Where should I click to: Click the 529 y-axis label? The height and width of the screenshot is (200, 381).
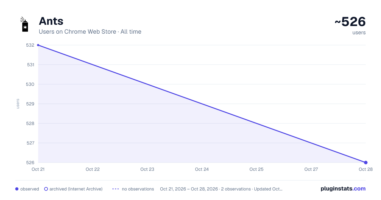click(30, 104)
